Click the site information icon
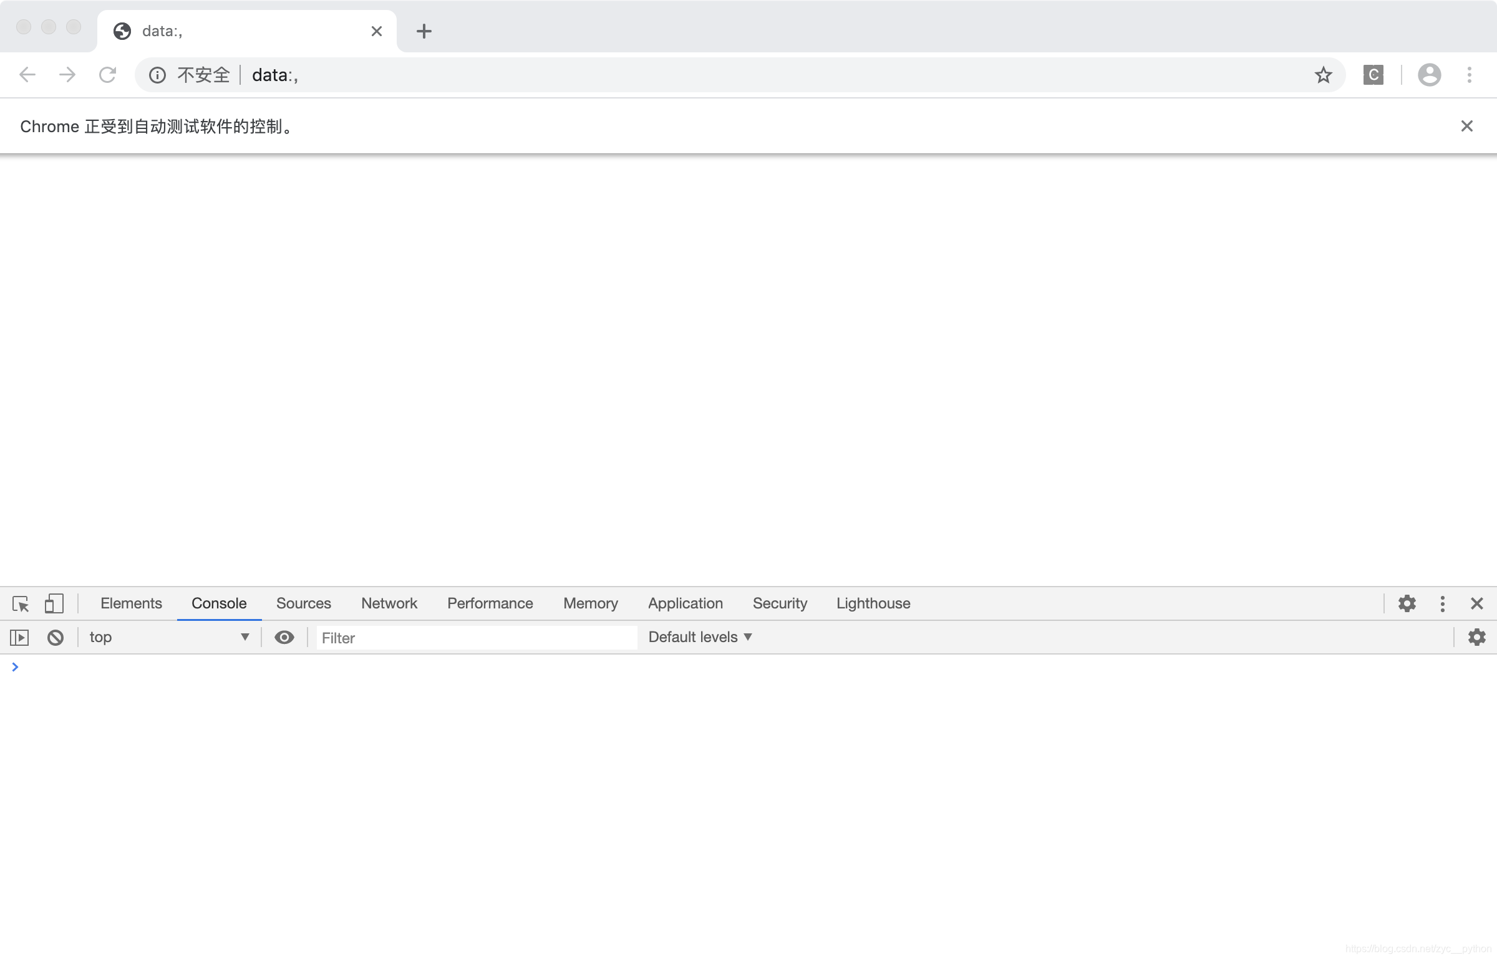The height and width of the screenshot is (960, 1497). coord(157,75)
